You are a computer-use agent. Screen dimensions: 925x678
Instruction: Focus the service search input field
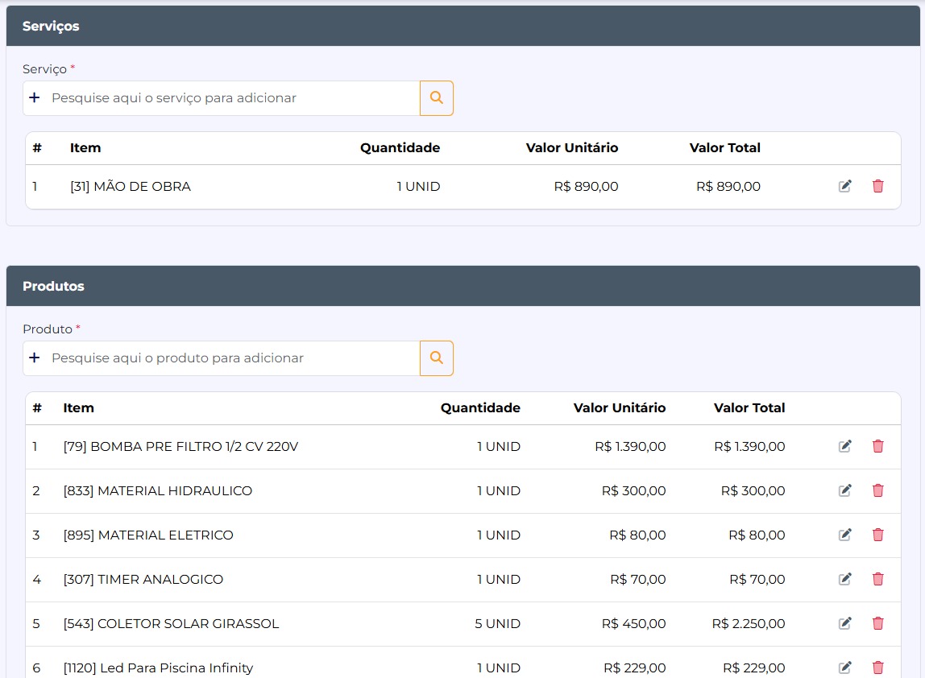(x=230, y=98)
